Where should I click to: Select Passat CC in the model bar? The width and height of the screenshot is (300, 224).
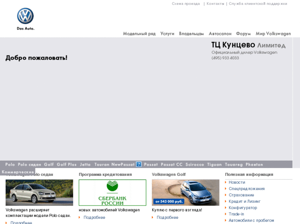tap(172, 164)
